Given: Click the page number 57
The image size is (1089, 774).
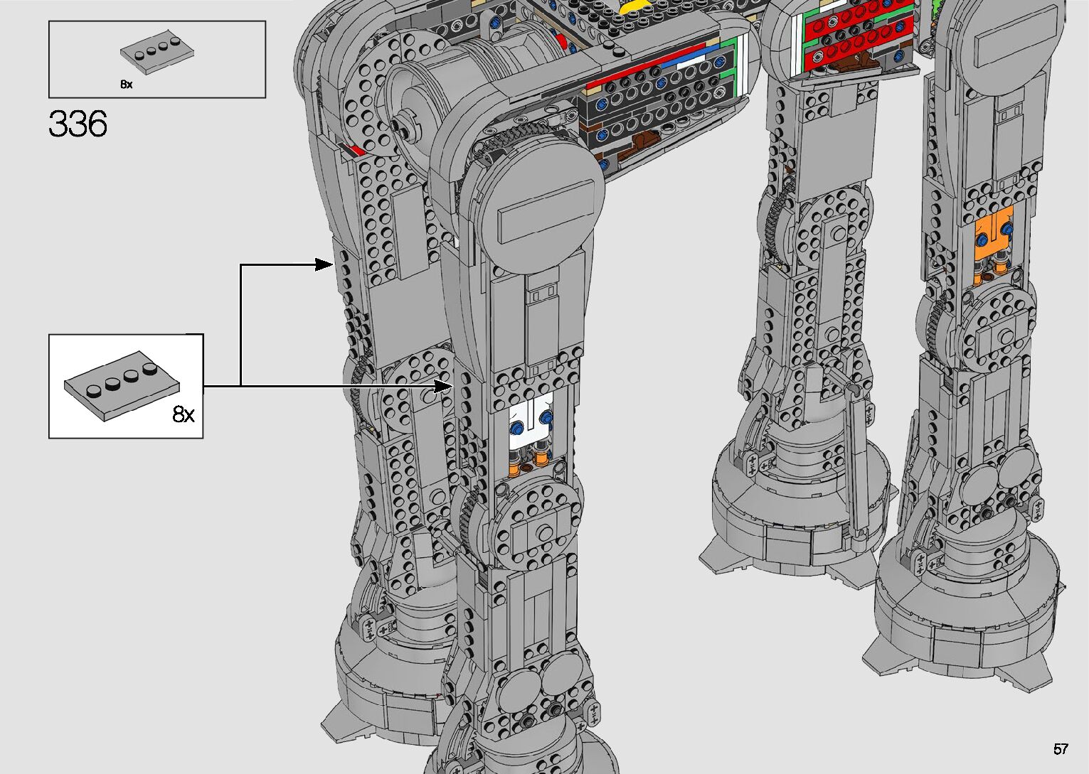Looking at the screenshot, I should (x=1061, y=749).
